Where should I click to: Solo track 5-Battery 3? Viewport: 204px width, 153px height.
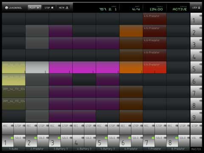coord(114,141)
